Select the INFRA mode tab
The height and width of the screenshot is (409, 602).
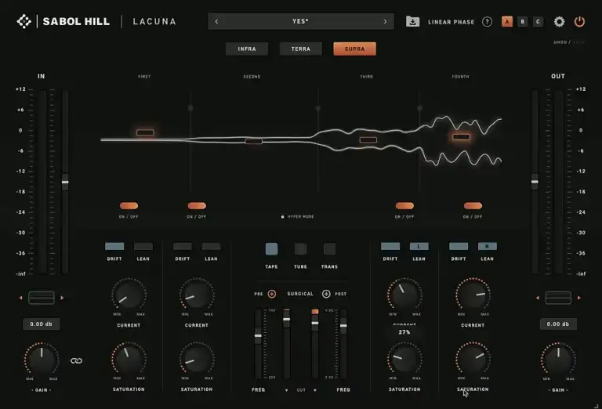pyautogui.click(x=247, y=49)
